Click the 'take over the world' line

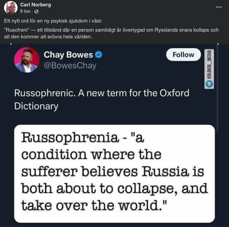point(95,204)
